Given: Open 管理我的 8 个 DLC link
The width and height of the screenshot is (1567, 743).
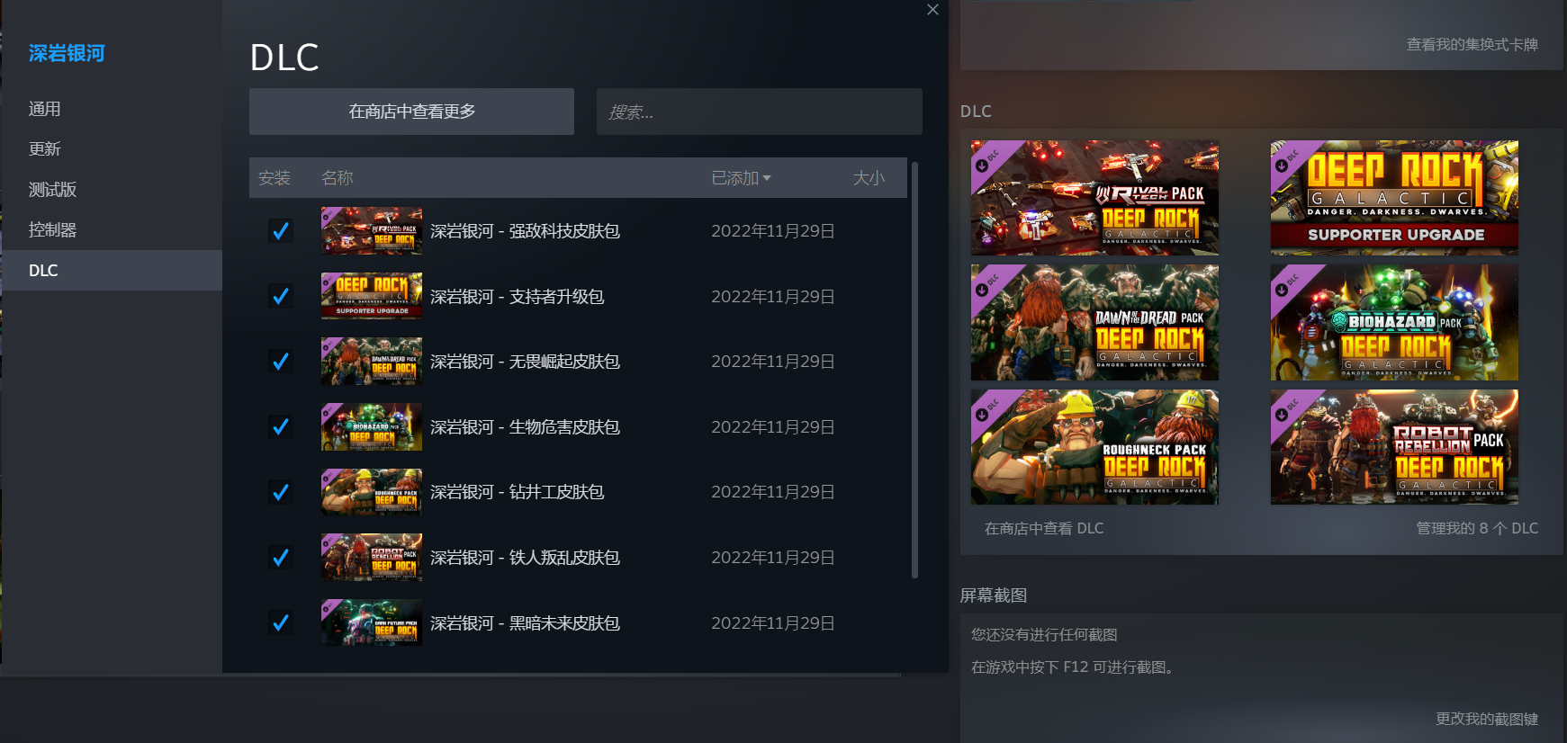Looking at the screenshot, I should 1477,529.
